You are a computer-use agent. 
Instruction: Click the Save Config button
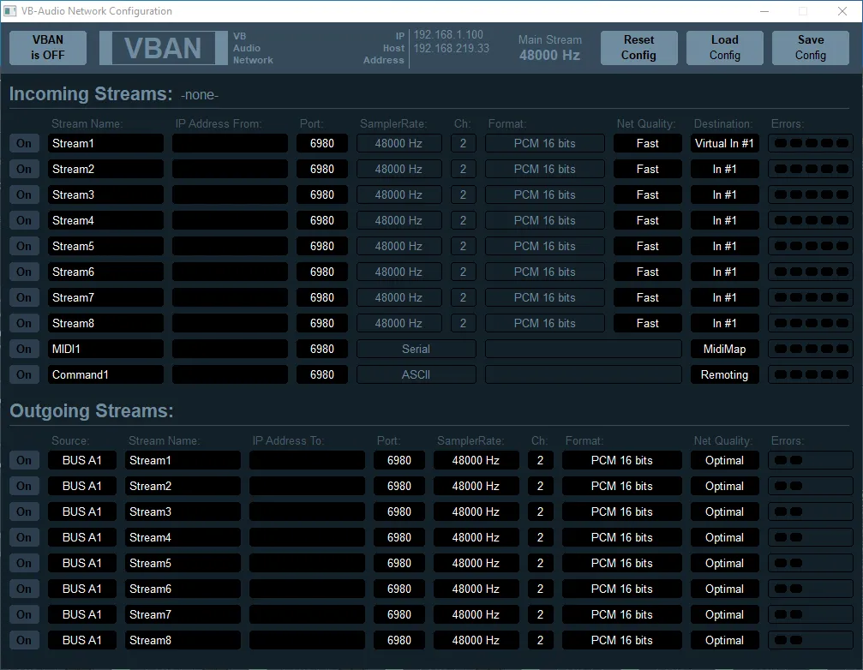coord(810,48)
